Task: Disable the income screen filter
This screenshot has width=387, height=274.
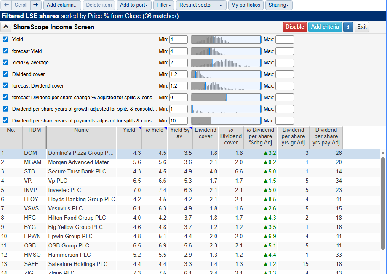Action: 295,27
